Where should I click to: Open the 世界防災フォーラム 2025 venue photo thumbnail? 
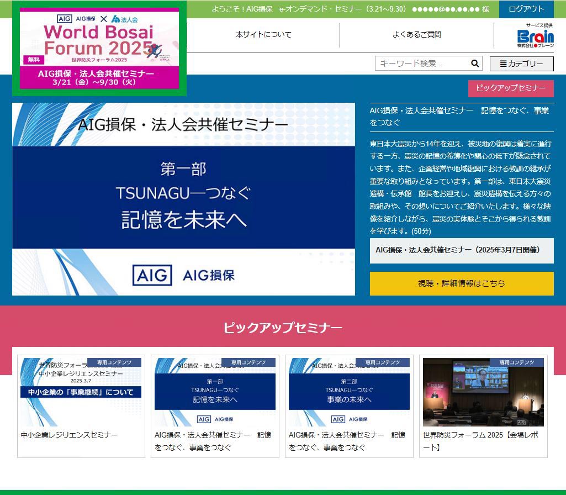pos(483,392)
